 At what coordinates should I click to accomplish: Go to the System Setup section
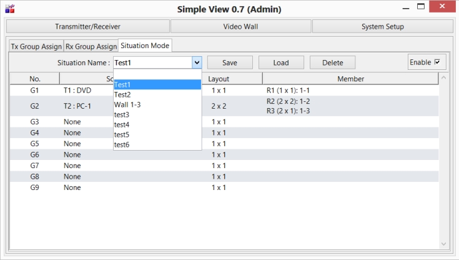point(382,26)
